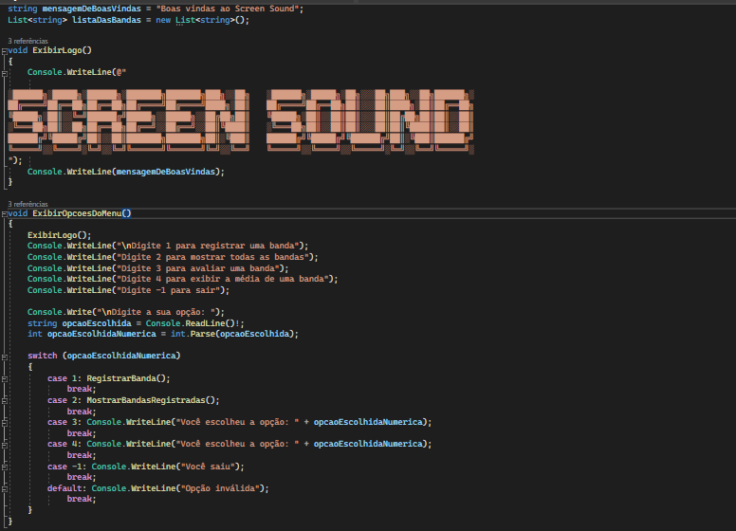Viewport: 736px width, 531px height.
Task: Click ExibirLogo in the void method declaration
Action: point(57,50)
